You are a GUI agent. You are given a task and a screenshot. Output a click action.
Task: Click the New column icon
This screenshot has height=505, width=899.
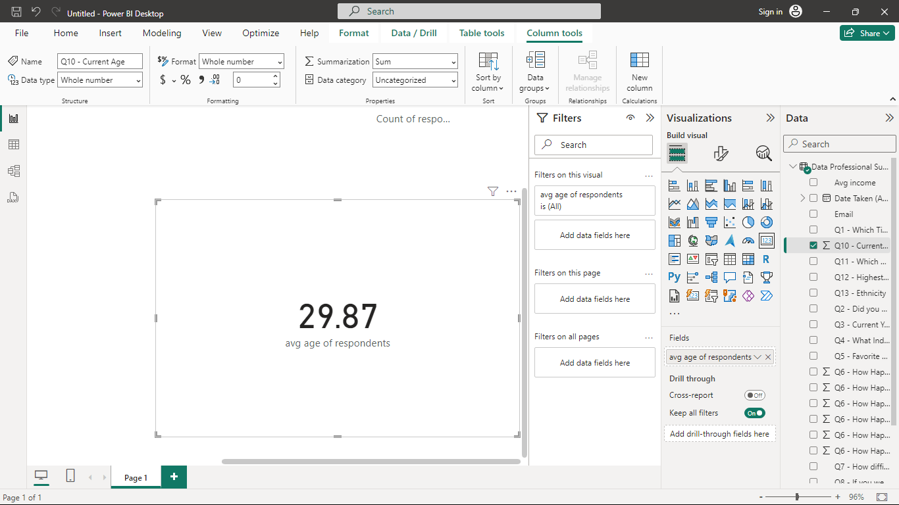(639, 72)
